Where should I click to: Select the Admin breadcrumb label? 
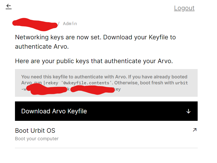click(x=70, y=24)
